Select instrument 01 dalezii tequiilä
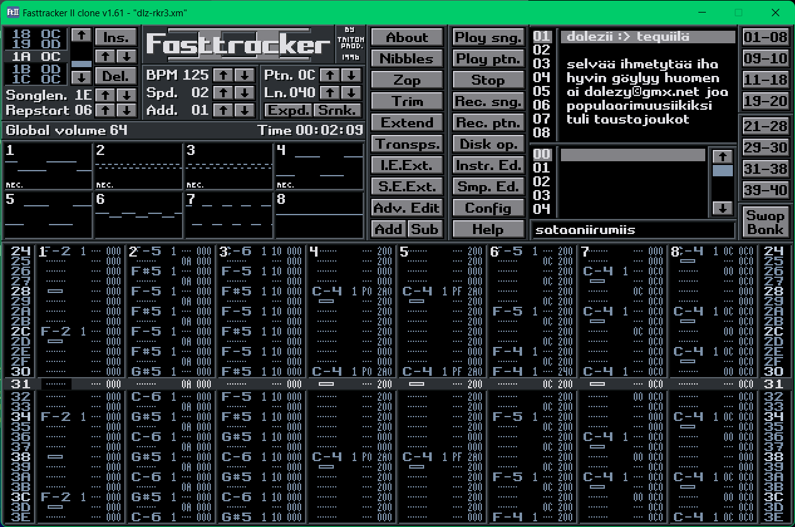The width and height of the screenshot is (795, 527). click(648, 36)
